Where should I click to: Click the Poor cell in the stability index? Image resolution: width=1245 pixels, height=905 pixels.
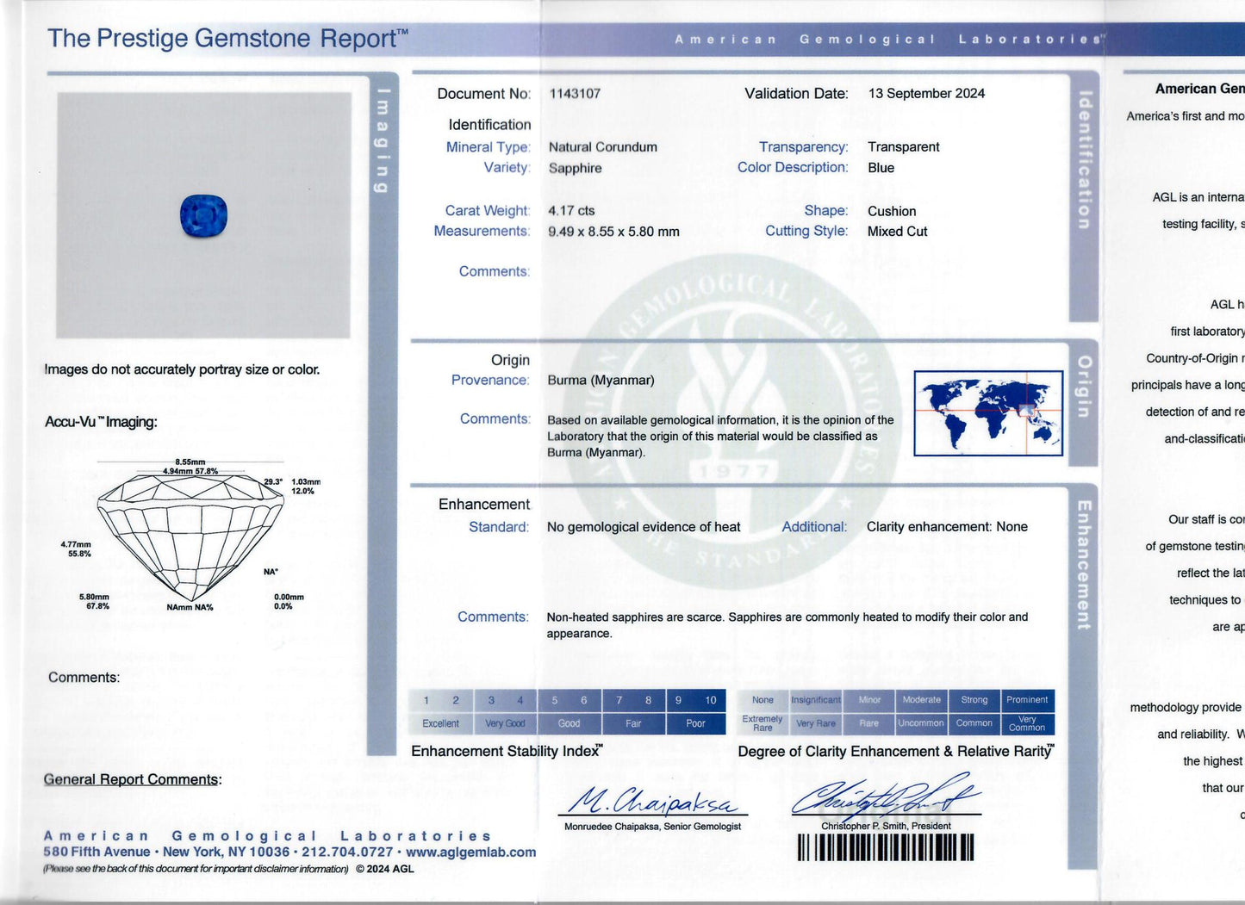click(695, 723)
